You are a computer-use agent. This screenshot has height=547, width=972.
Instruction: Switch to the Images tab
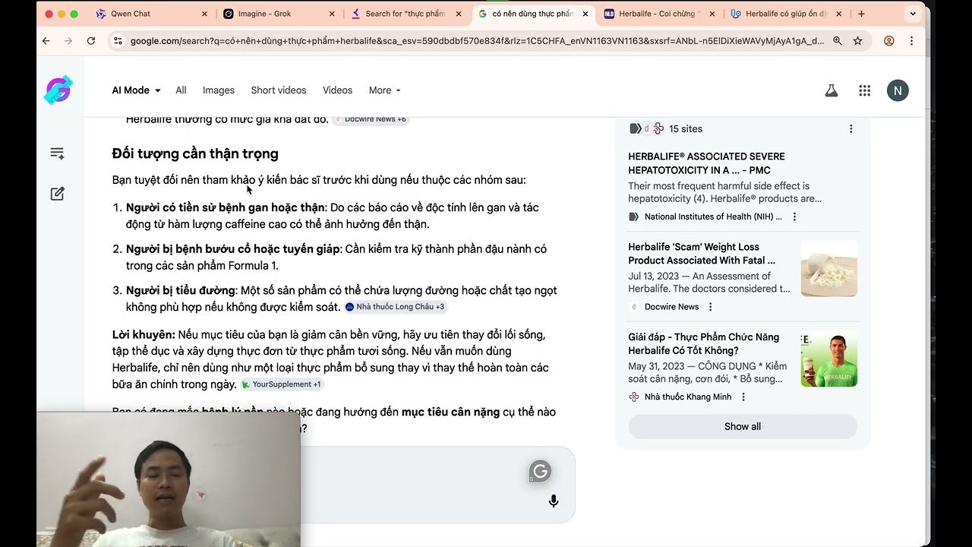pos(219,90)
